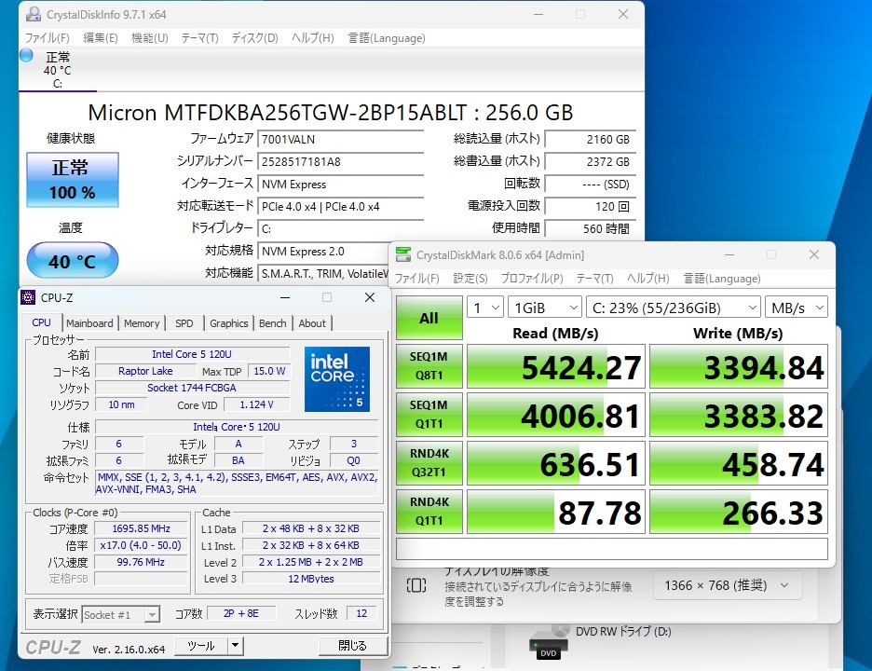Open 編集(E) menu in CrystalDiskInfo
Viewport: 872px width, 671px height.
click(x=100, y=38)
